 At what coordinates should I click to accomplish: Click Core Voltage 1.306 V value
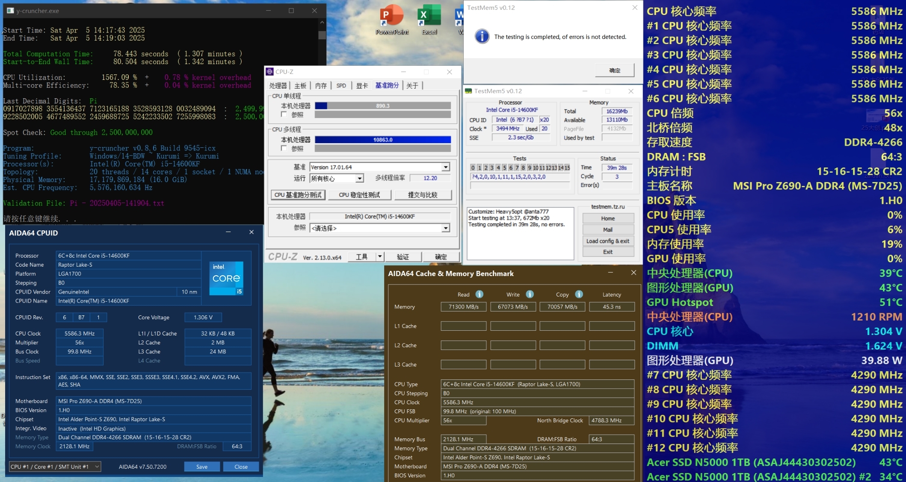pos(203,317)
